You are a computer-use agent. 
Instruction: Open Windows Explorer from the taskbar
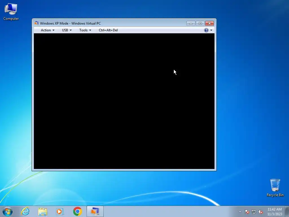coord(43,211)
